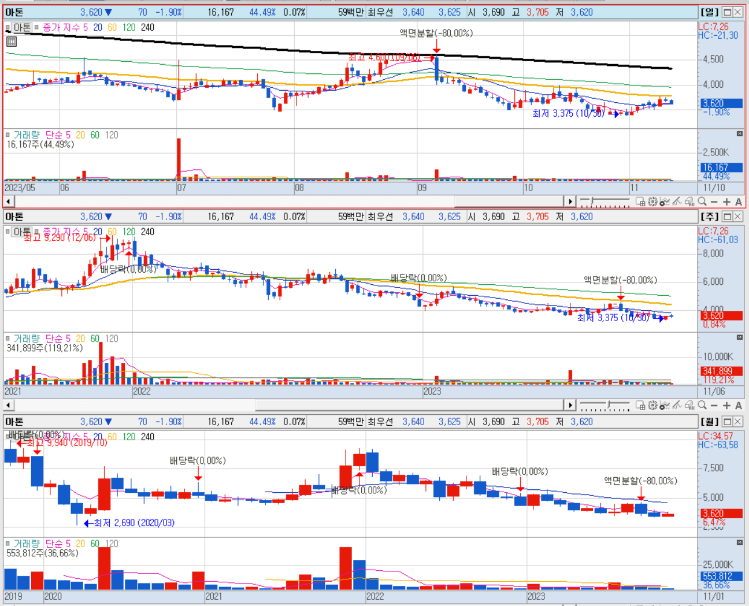Screen dimensions: 749x606
Task: Toggle the small square before 아톤 in weekly chart
Action: click(x=8, y=232)
